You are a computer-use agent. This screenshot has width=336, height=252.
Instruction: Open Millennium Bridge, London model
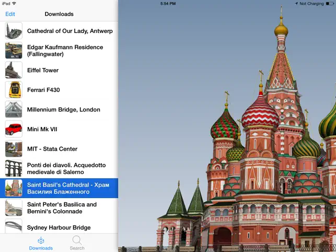pos(59,110)
